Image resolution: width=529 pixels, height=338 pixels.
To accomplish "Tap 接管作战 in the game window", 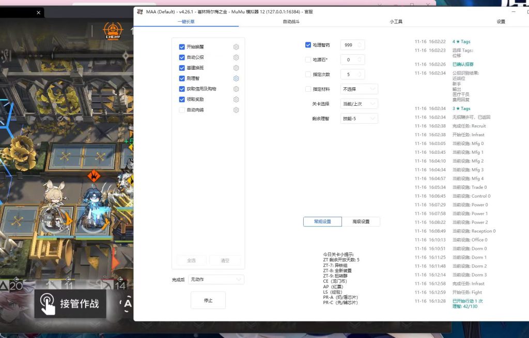I will pos(70,303).
